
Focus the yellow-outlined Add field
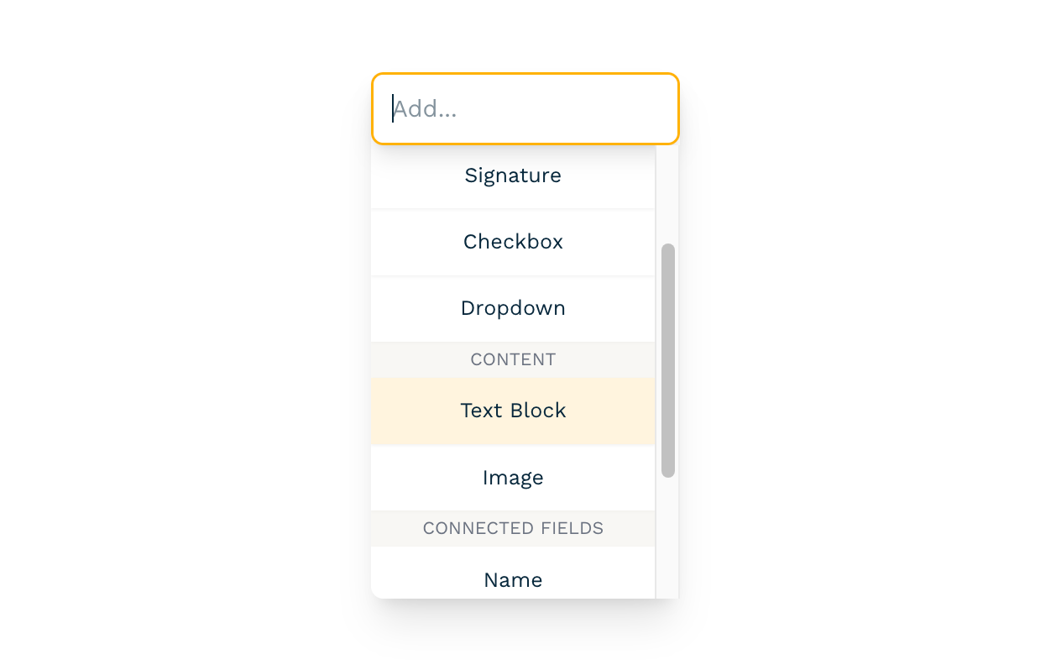(x=525, y=108)
